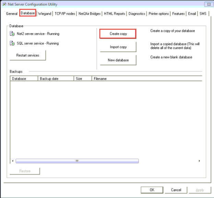Click the utility icon in title bar

point(4,4)
